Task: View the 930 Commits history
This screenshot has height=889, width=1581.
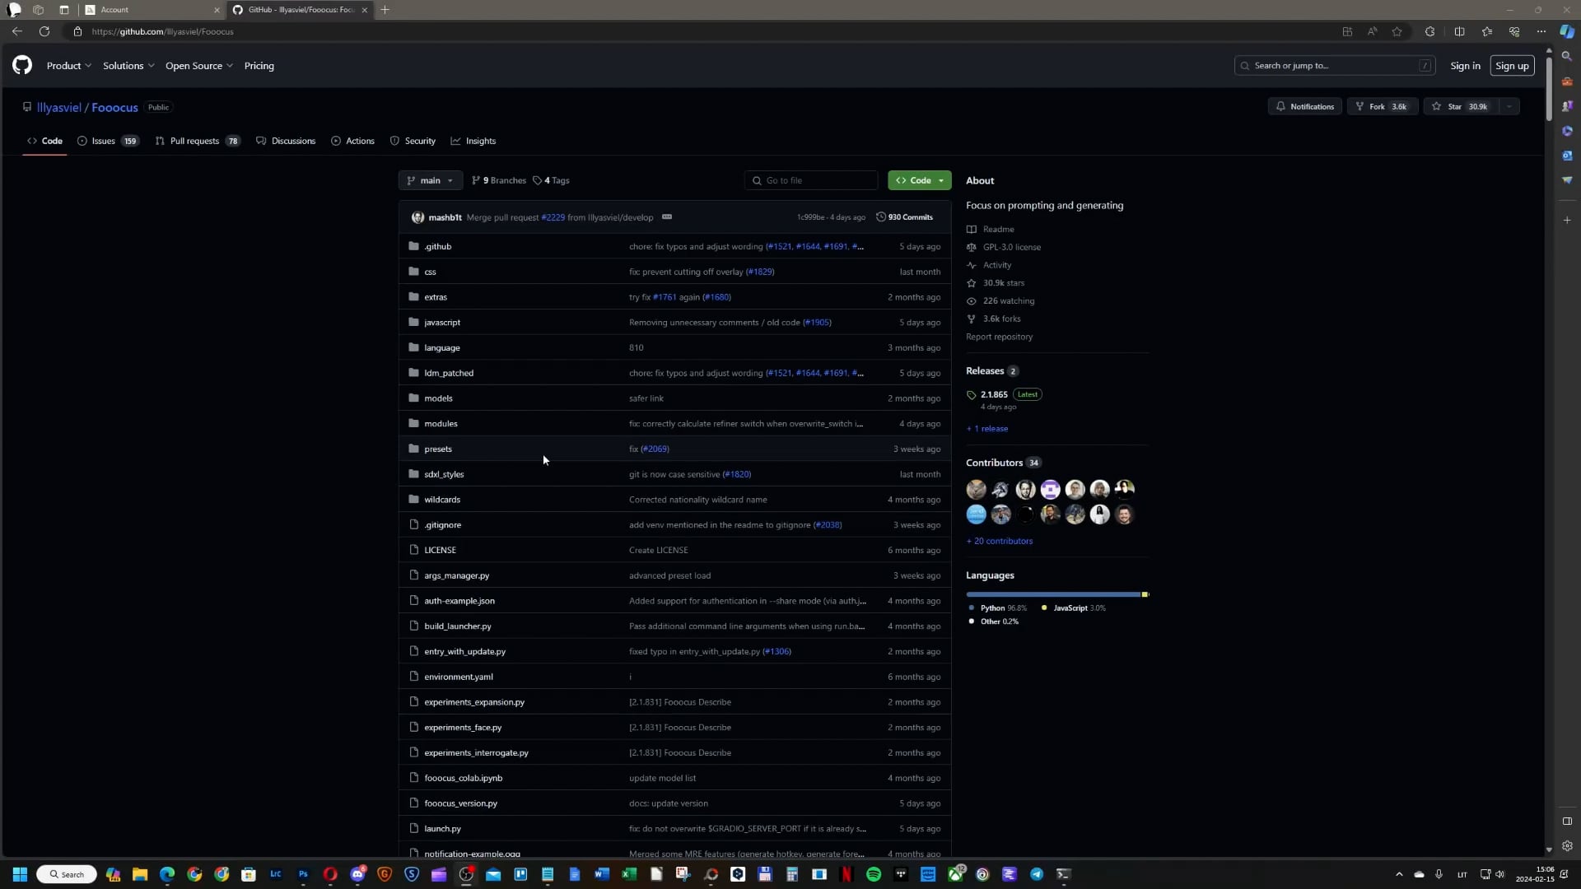Action: click(905, 217)
